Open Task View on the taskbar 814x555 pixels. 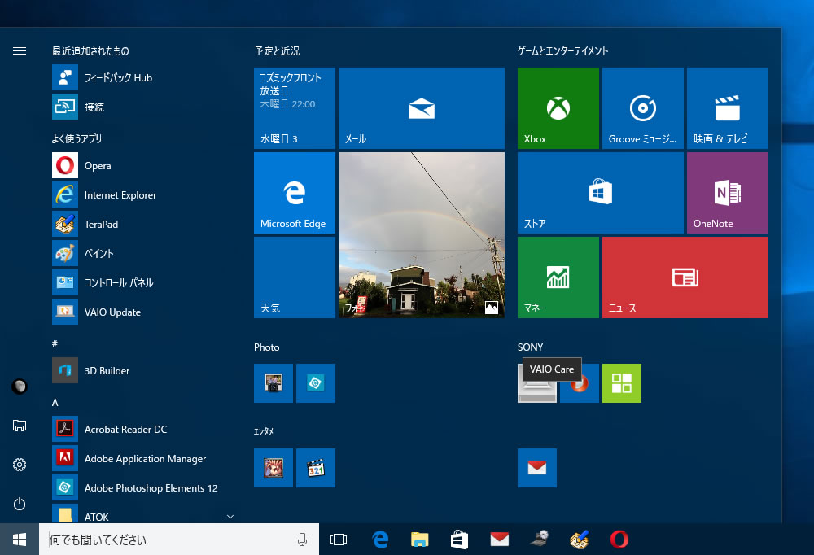pos(339,540)
